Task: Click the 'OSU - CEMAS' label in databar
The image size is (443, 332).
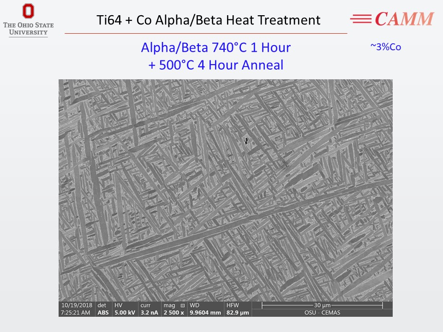Action: [323, 313]
